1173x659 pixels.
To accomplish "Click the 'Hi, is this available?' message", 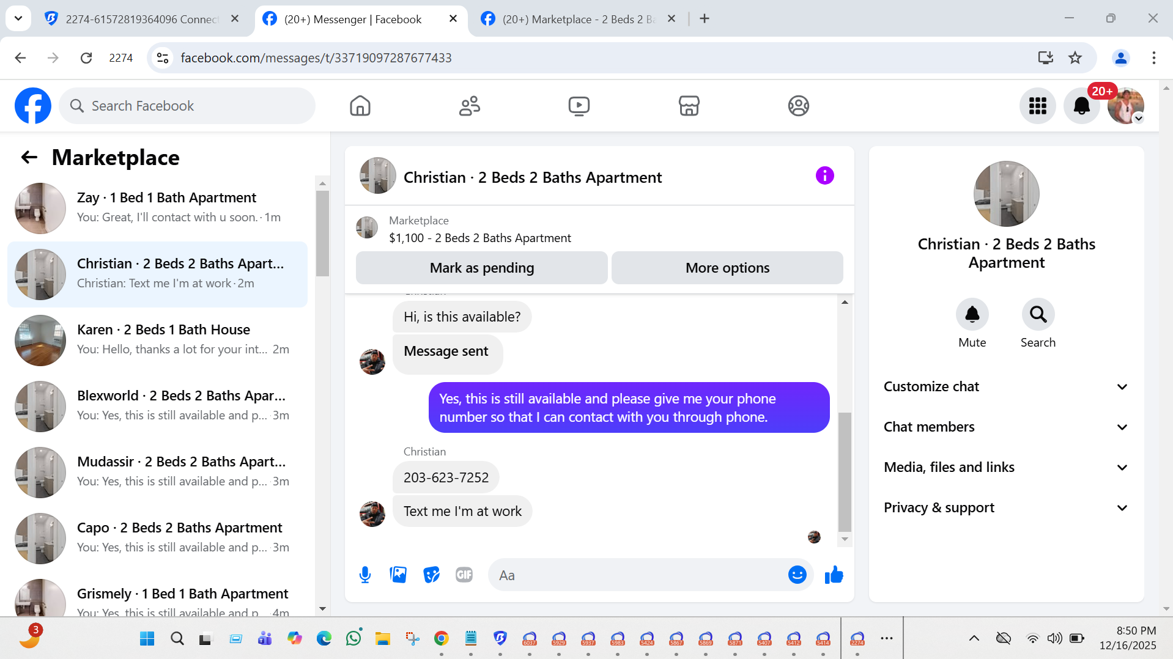I will coord(462,317).
